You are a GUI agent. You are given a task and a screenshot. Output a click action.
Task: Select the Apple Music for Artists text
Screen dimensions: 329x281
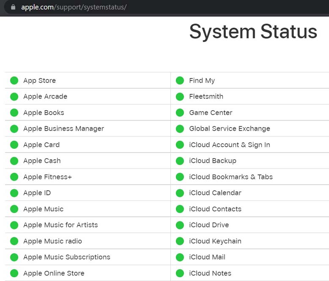(60, 225)
